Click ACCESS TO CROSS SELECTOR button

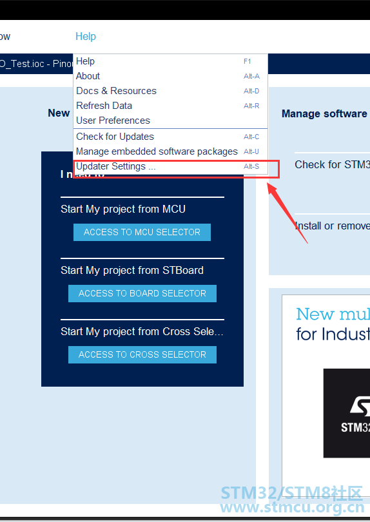coord(142,354)
